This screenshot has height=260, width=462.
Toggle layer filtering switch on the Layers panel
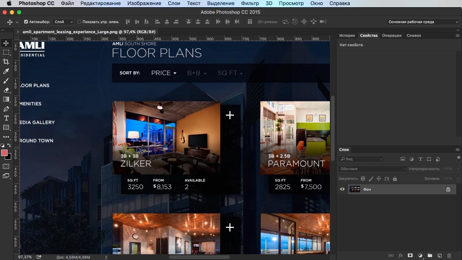[459, 159]
